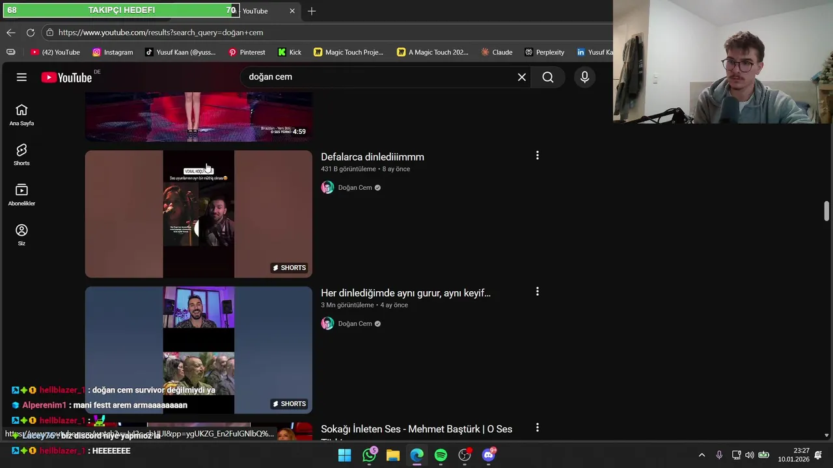Click Doğan Cem avatar beside Defalarca video
The width and height of the screenshot is (833, 468).
(327, 187)
